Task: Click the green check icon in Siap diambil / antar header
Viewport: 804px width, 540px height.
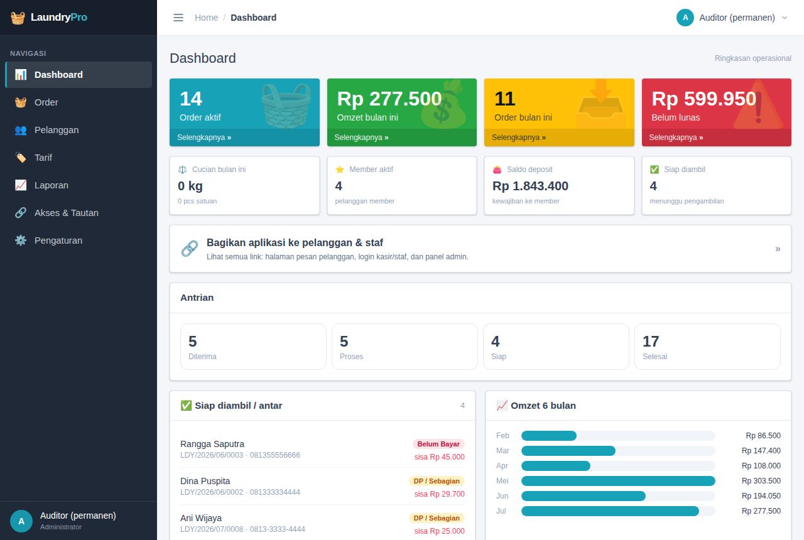Action: [186, 406]
